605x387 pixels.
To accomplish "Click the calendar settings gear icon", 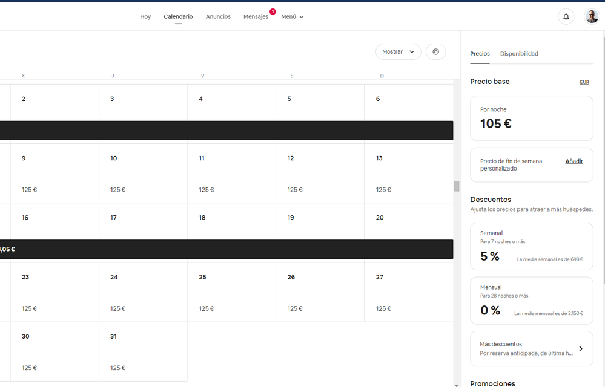I will point(435,52).
